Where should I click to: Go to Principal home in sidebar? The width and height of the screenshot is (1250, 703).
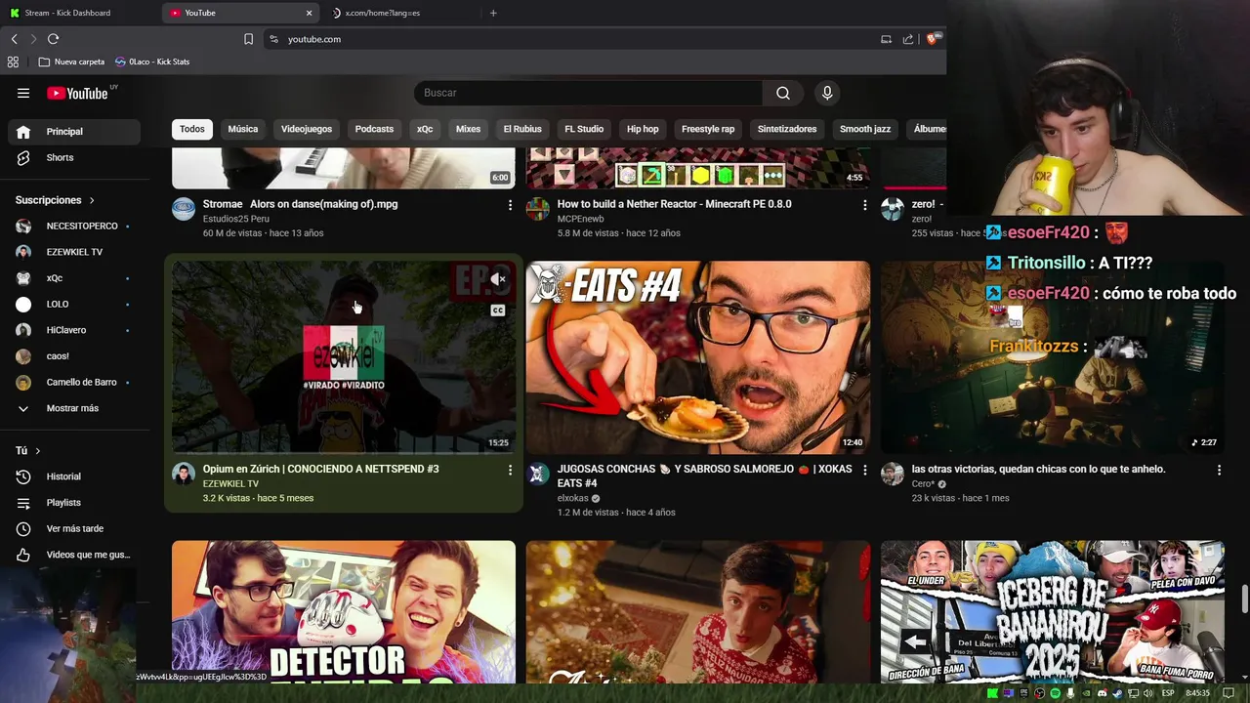74,132
